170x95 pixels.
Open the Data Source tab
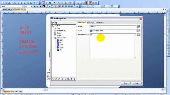(x=82, y=23)
